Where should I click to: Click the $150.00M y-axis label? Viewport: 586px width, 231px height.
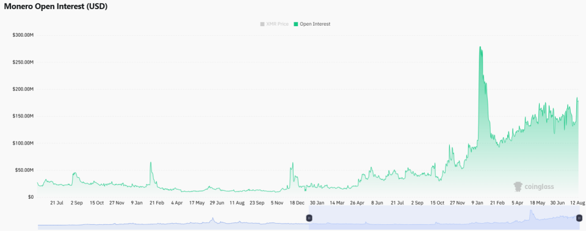coord(23,116)
